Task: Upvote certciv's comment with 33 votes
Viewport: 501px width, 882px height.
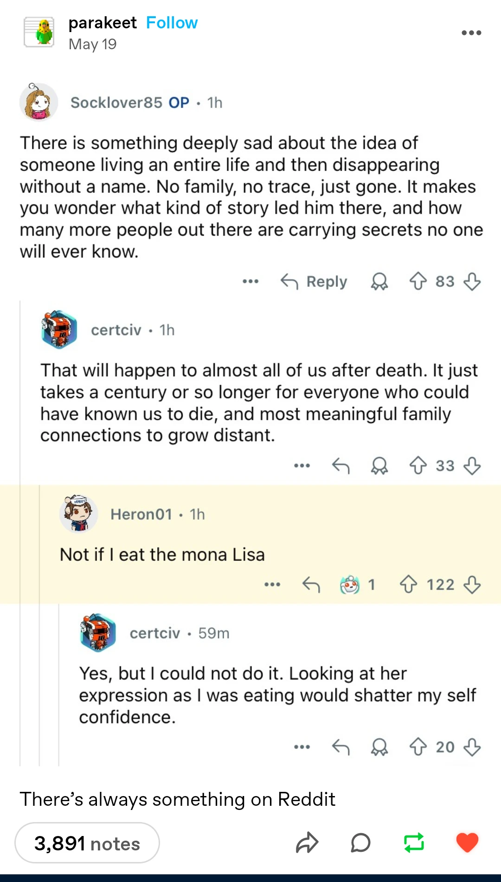Action: 418,465
